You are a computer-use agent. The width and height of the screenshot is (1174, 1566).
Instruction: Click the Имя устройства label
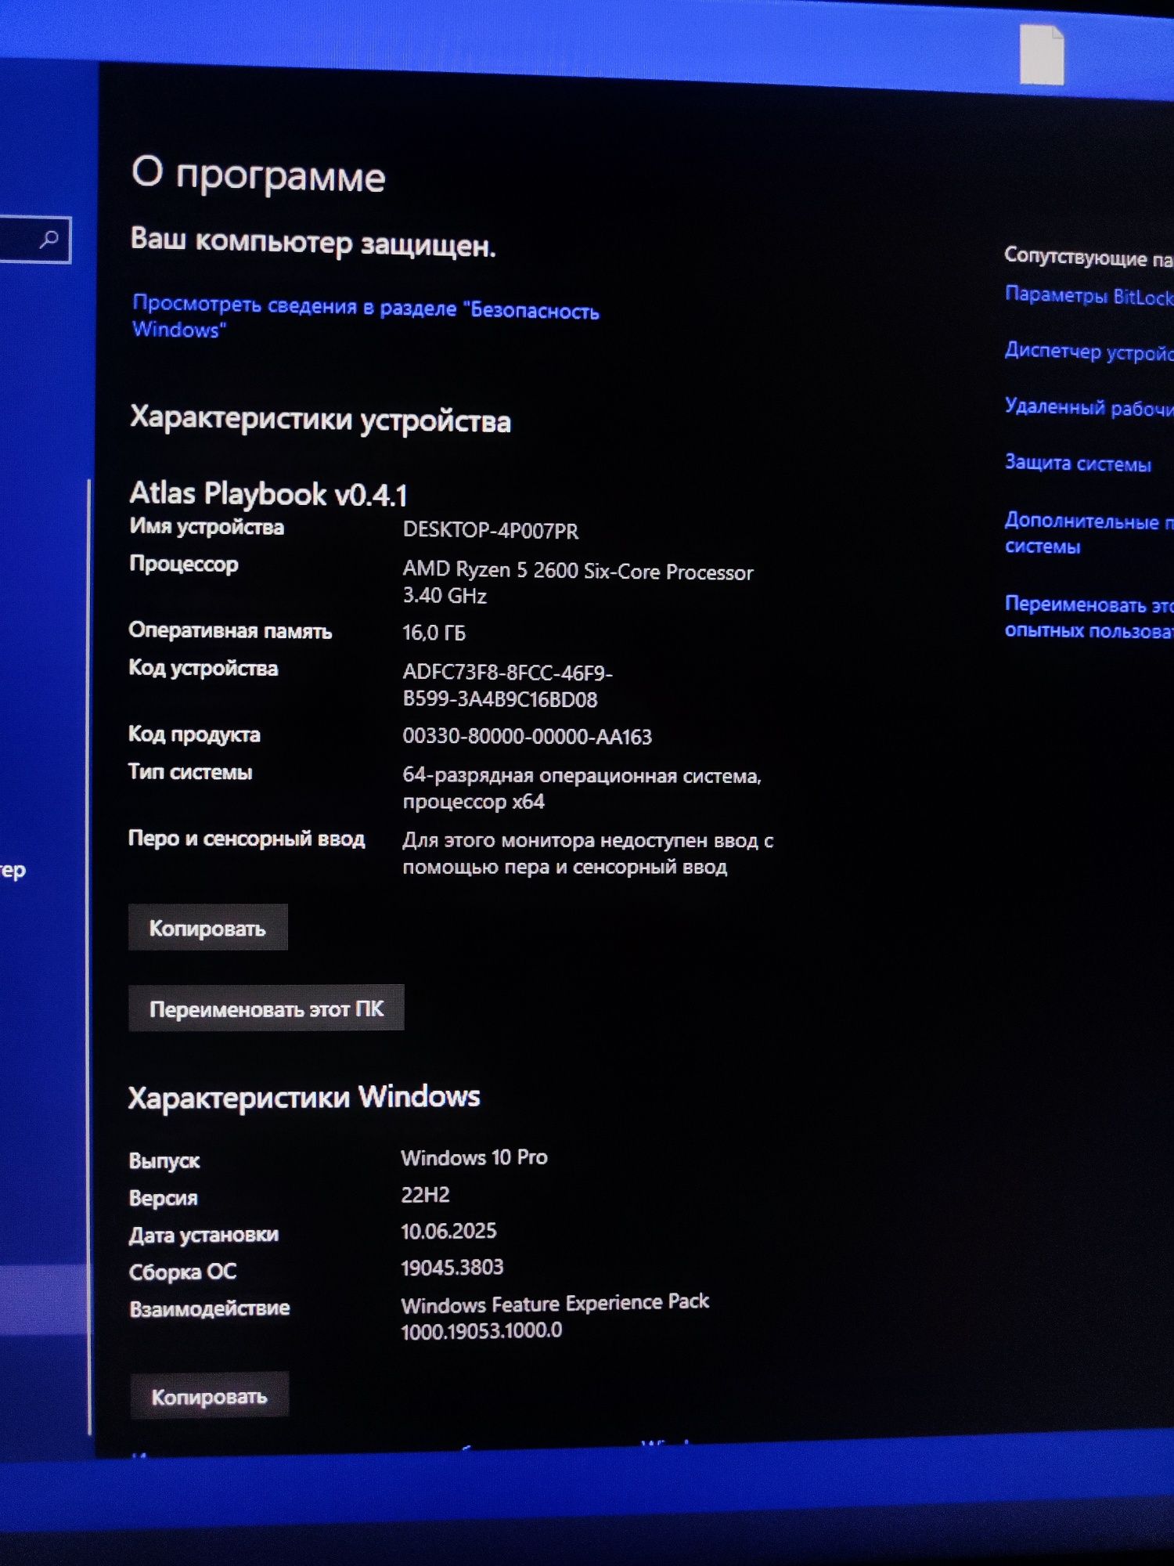pyautogui.click(x=207, y=527)
